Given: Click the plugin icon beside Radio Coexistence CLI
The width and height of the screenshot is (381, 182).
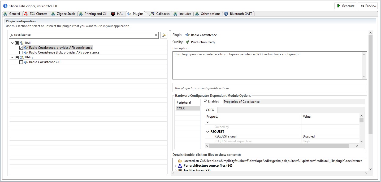Looking at the screenshot, I should (x=26, y=62).
